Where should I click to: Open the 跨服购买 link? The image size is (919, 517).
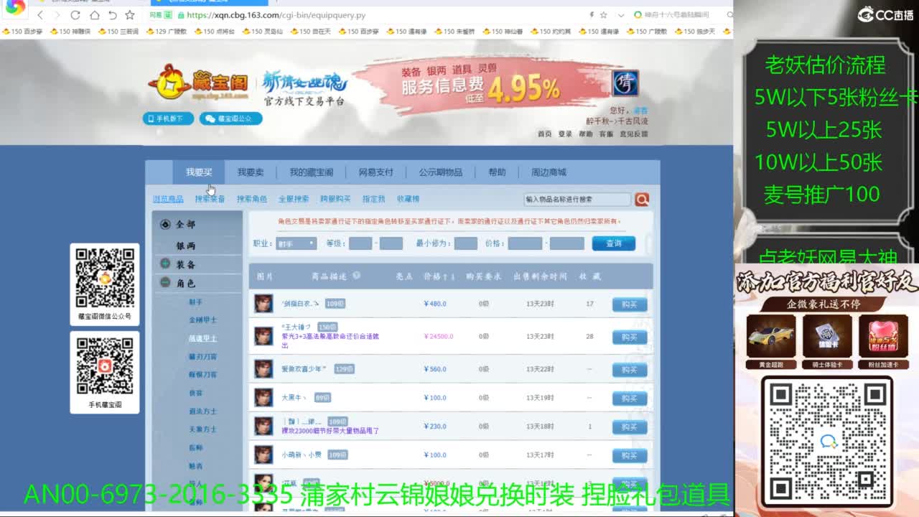(335, 199)
